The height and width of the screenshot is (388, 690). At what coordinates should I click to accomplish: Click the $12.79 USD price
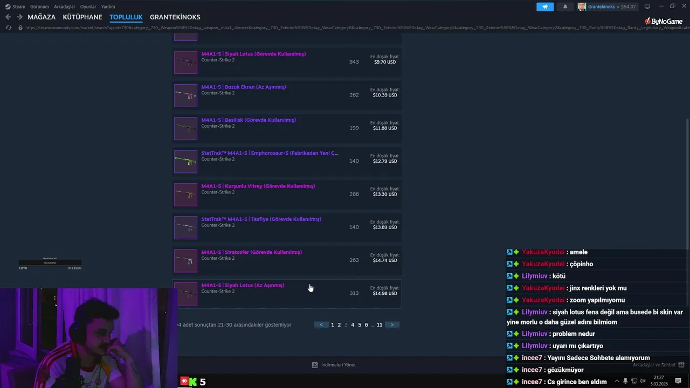[x=385, y=161]
